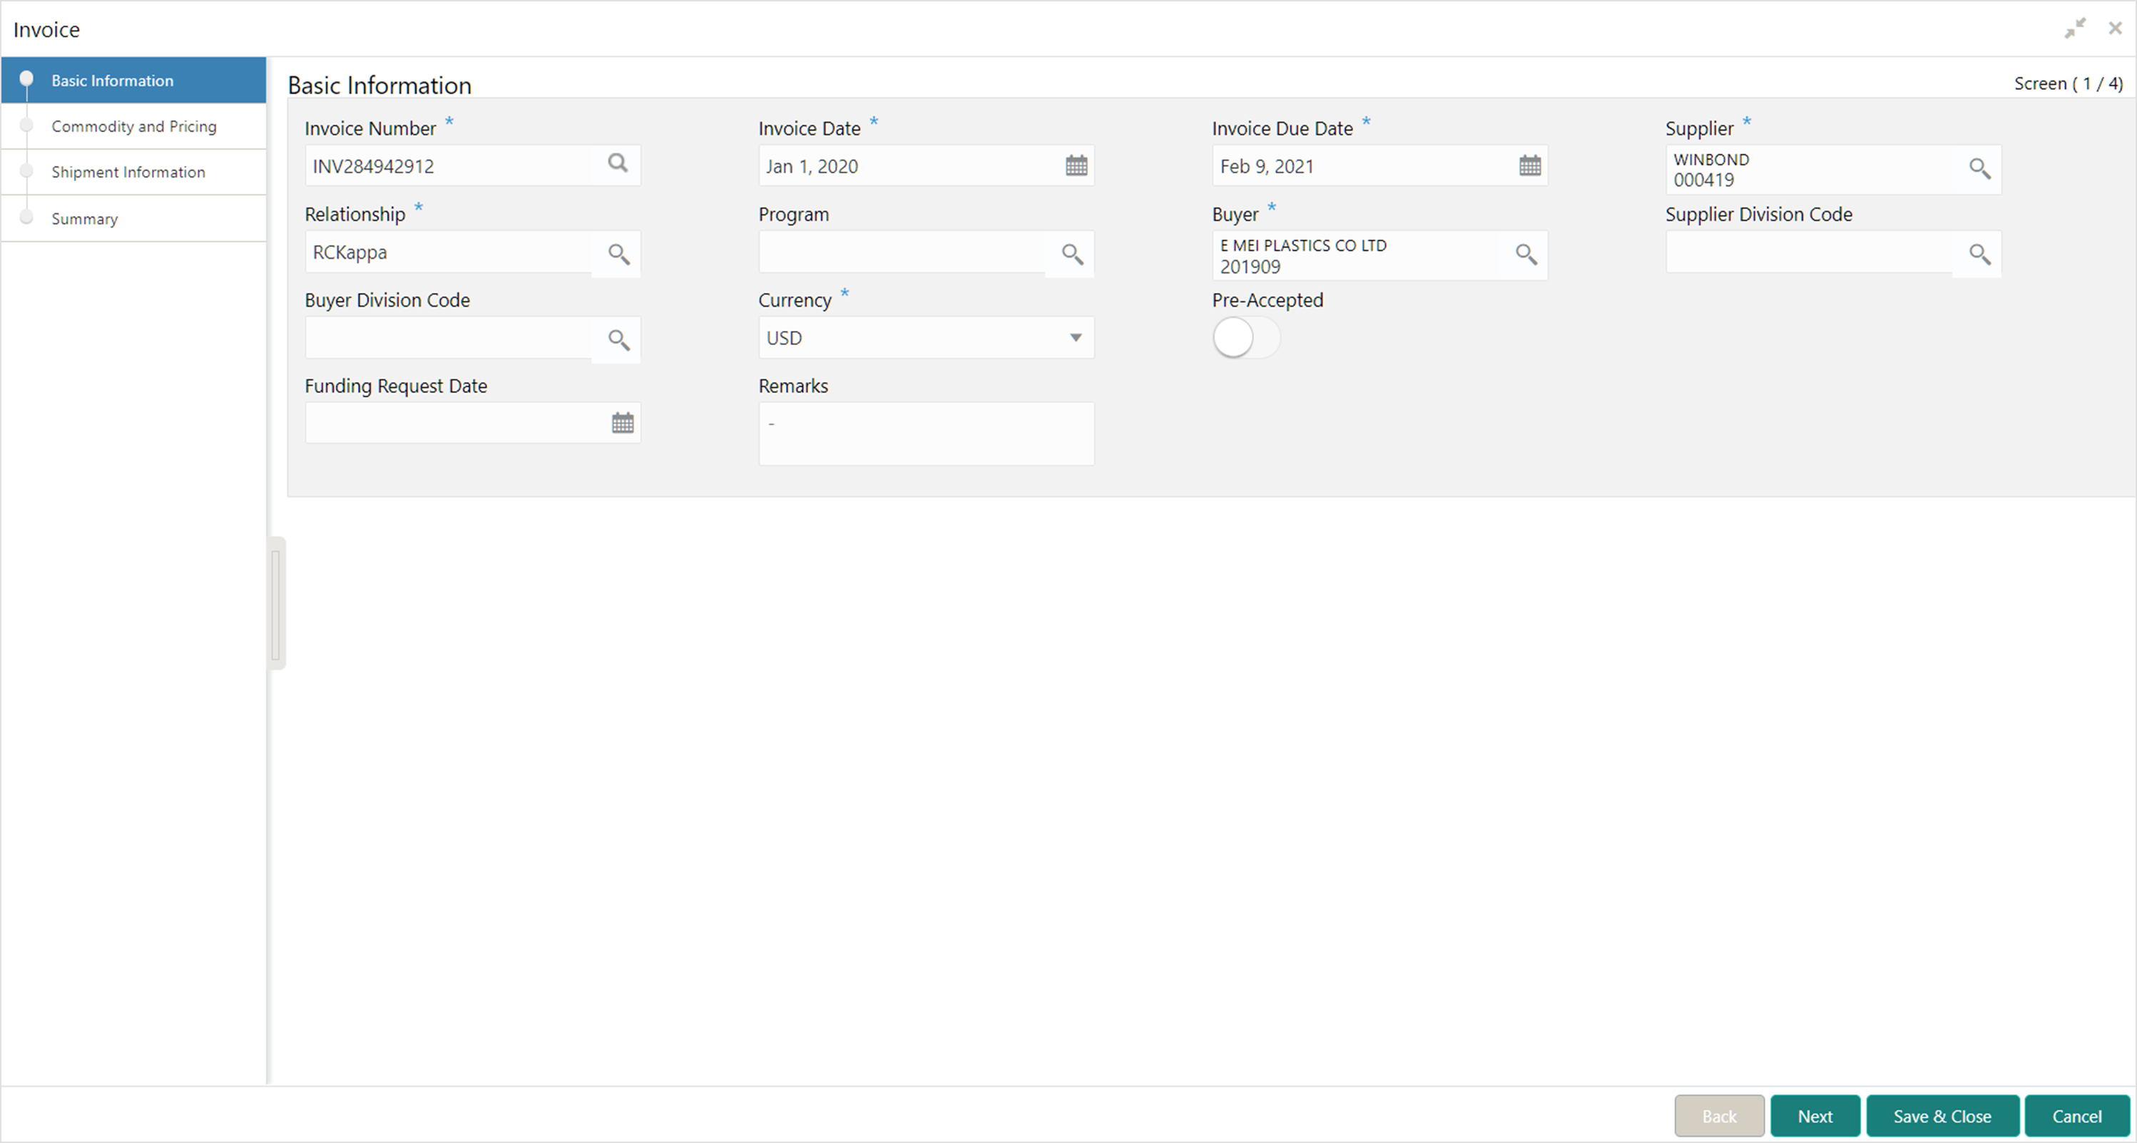Jump to the Summary step
The width and height of the screenshot is (2137, 1143).
pyautogui.click(x=85, y=219)
